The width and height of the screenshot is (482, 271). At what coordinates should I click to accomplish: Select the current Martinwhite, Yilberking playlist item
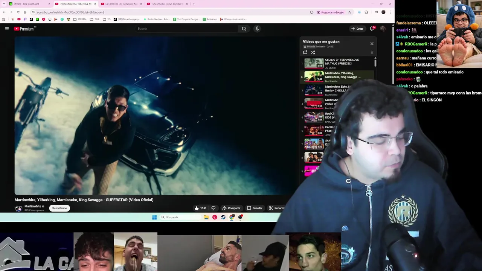pyautogui.click(x=337, y=77)
